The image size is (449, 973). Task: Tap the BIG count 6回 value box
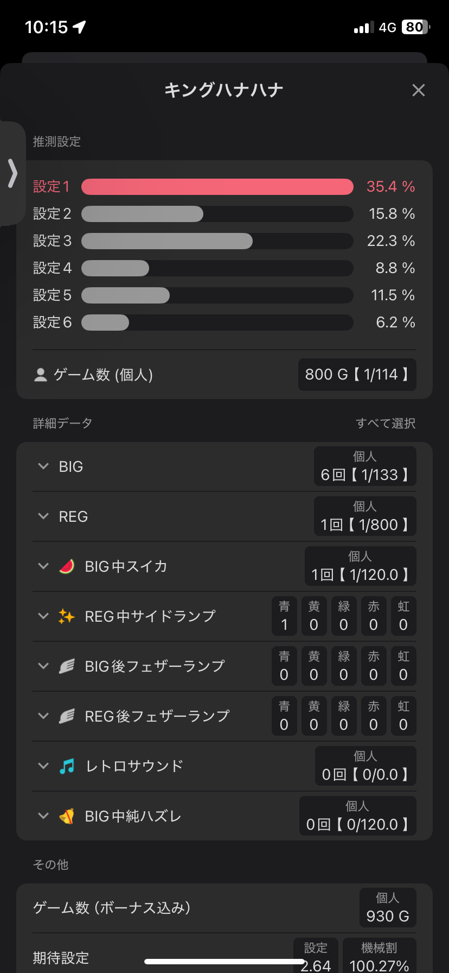point(364,466)
